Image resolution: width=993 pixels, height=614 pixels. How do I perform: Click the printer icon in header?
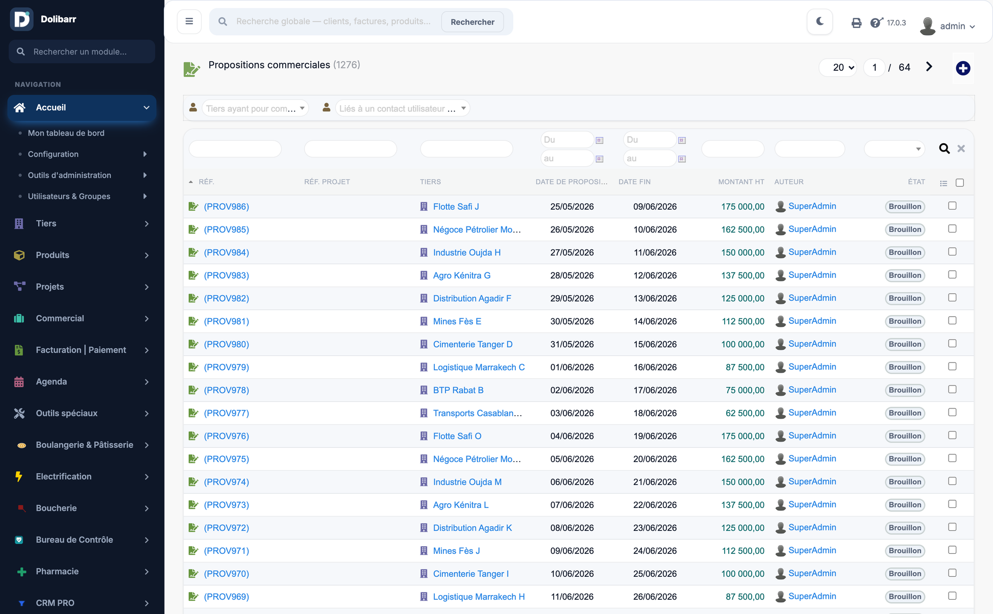(856, 23)
